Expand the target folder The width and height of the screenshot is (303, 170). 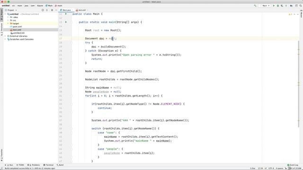(8, 24)
